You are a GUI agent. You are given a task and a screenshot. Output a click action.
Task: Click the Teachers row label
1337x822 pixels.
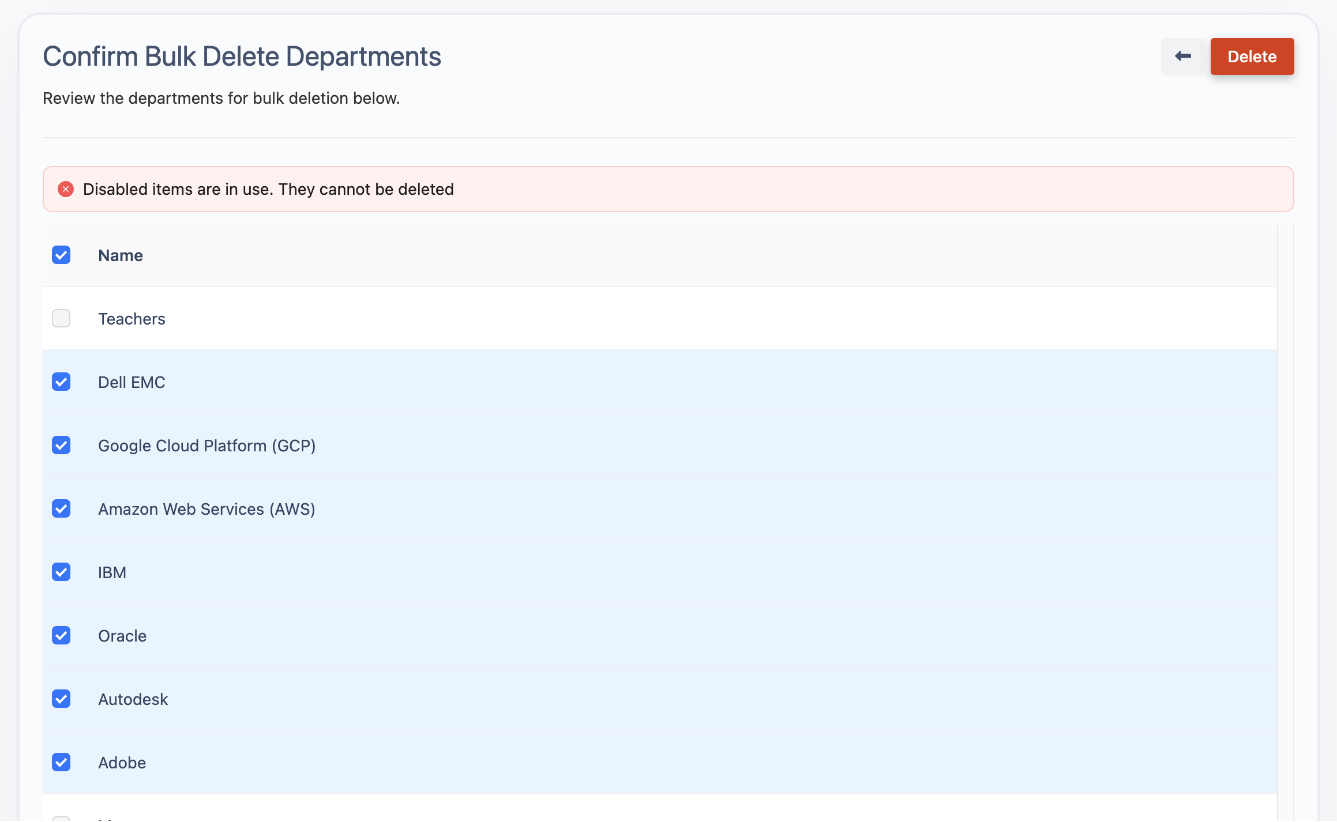[x=132, y=319]
